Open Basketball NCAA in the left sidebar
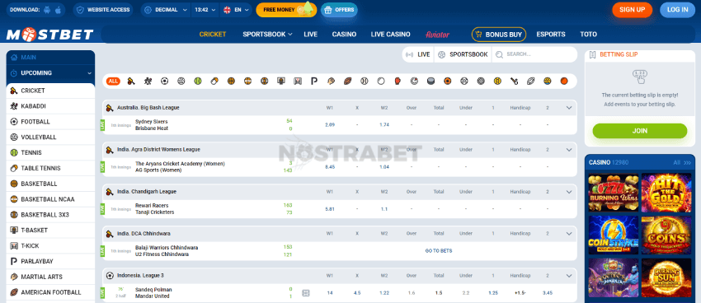The height and width of the screenshot is (303, 701). pyautogui.click(x=50, y=199)
